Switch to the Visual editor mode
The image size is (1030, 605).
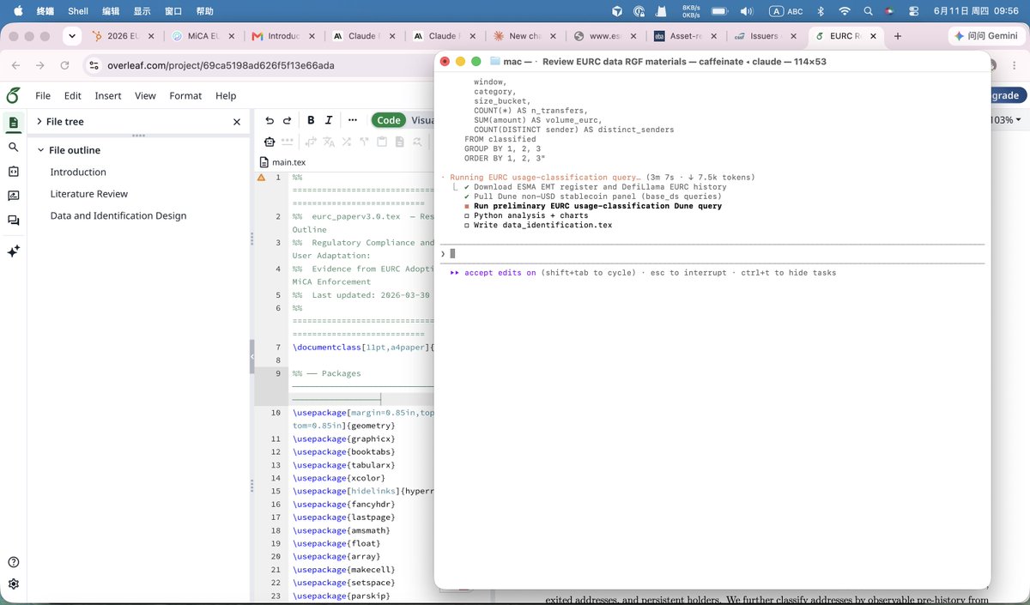421,120
